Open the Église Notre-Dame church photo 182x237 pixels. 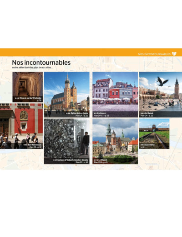click(67, 94)
